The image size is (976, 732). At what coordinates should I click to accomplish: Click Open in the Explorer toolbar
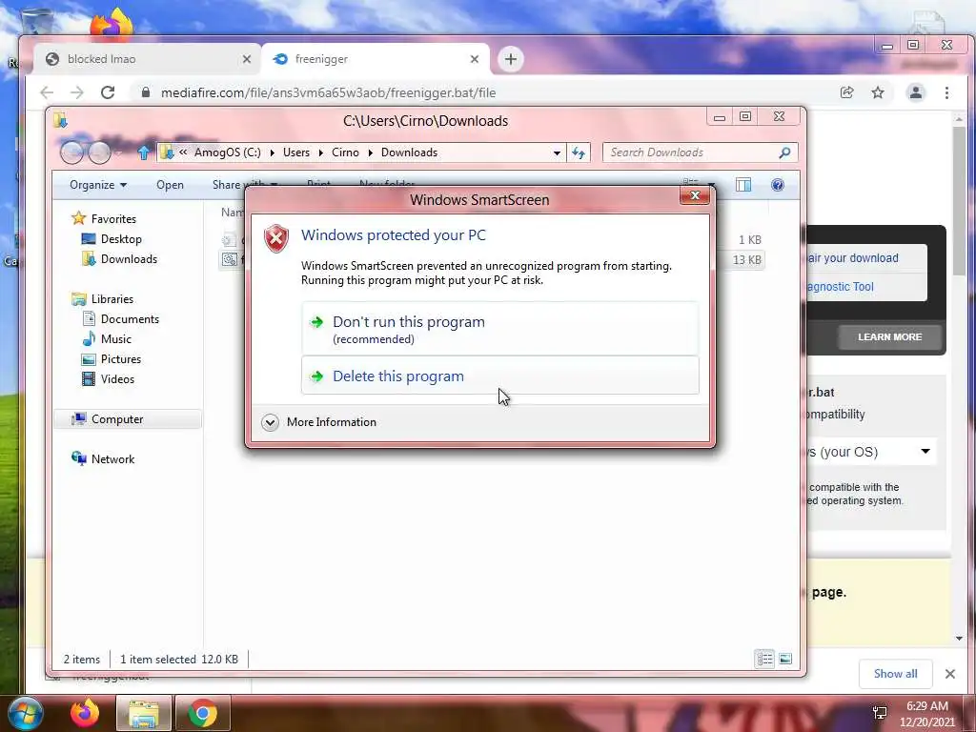tap(170, 185)
